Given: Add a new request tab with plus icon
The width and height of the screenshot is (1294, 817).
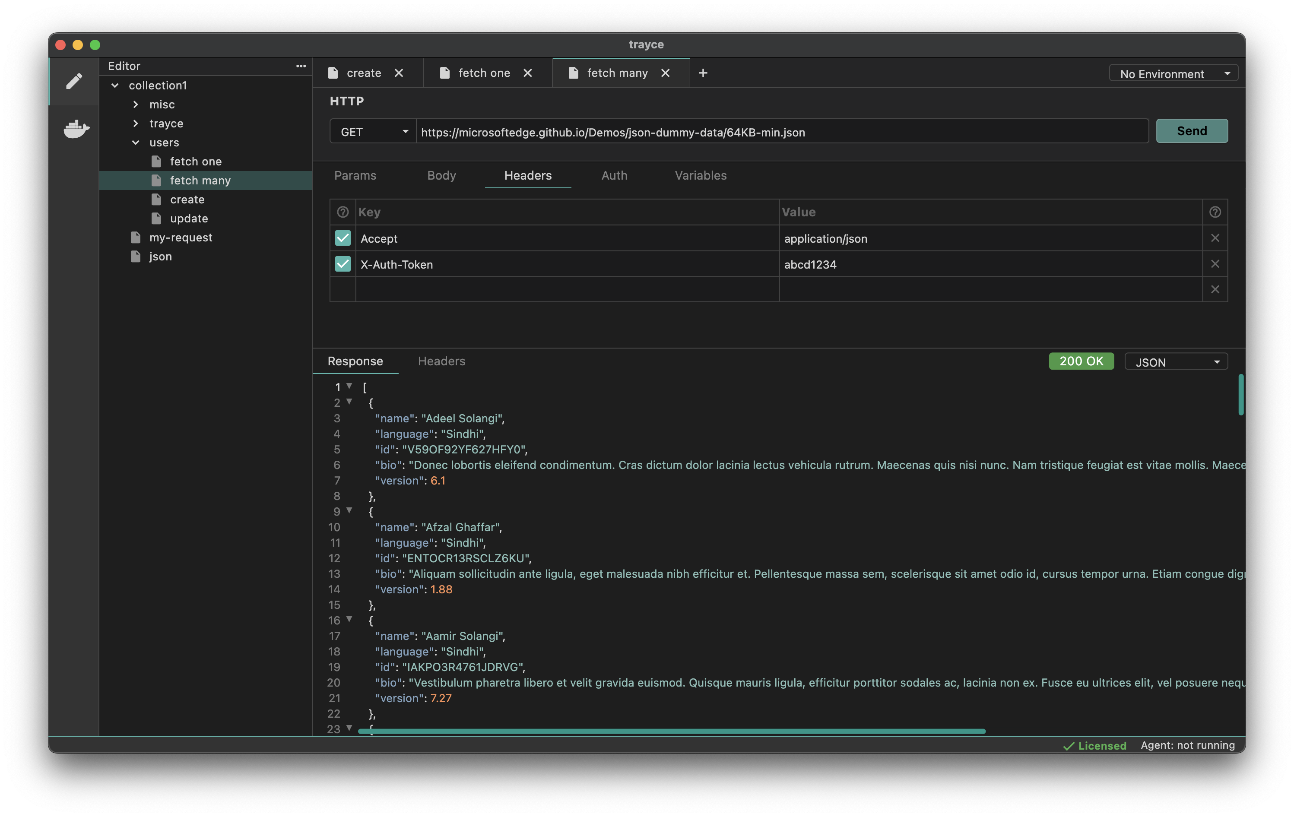Looking at the screenshot, I should [703, 73].
